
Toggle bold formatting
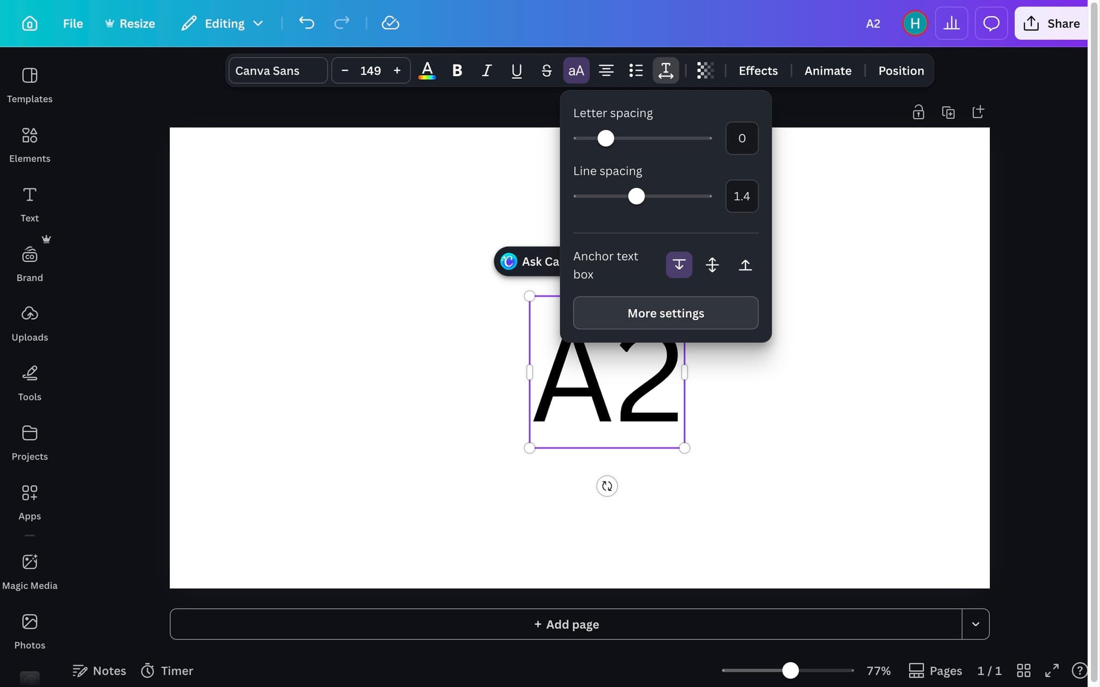pos(457,70)
